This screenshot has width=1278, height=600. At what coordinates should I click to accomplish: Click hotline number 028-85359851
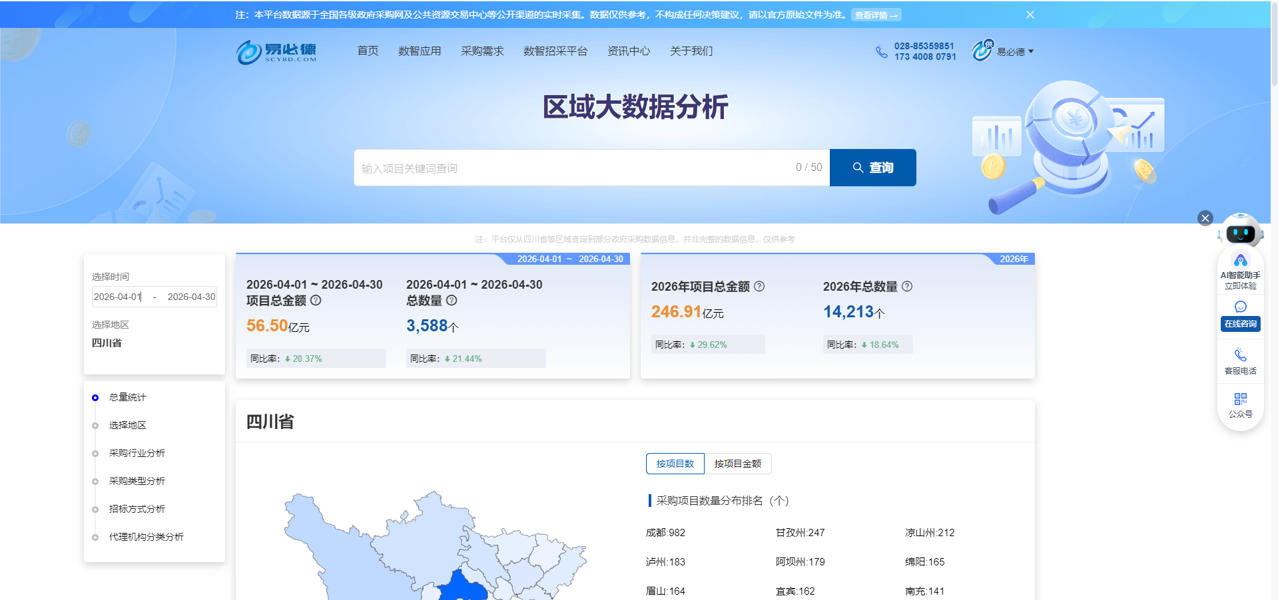coord(924,46)
